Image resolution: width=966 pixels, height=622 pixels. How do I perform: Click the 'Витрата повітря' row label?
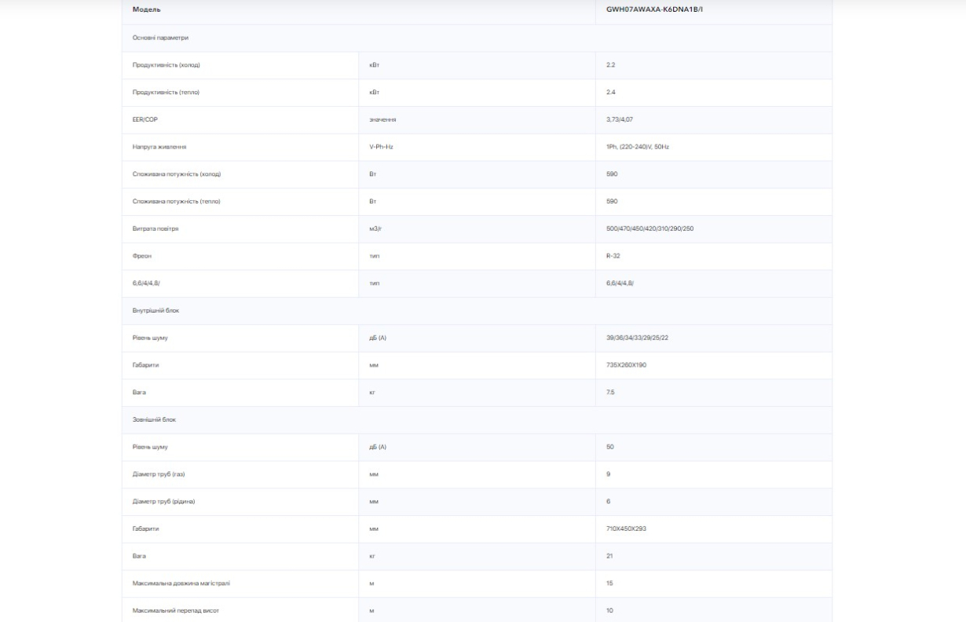[150, 229]
